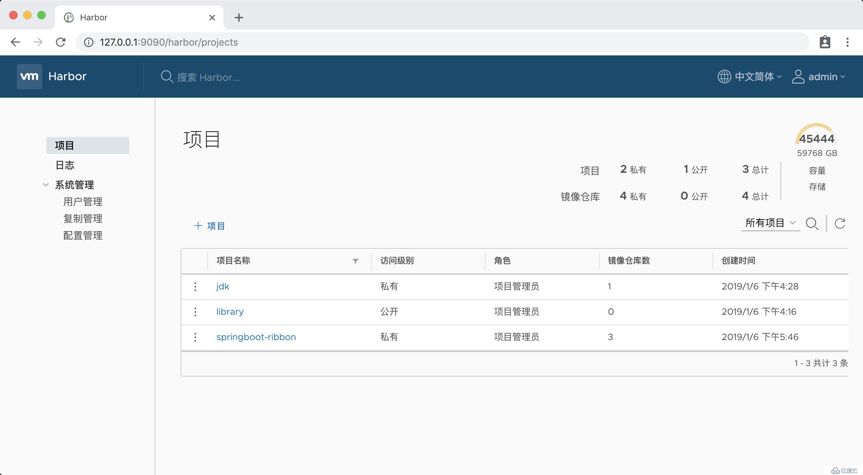Click repository count 3 in springboot-ribbon row
The image size is (863, 475).
(611, 337)
